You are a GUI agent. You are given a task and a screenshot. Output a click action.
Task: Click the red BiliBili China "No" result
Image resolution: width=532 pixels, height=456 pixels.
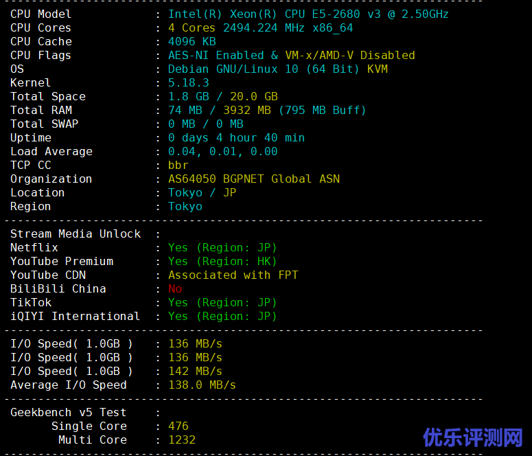[x=175, y=288]
